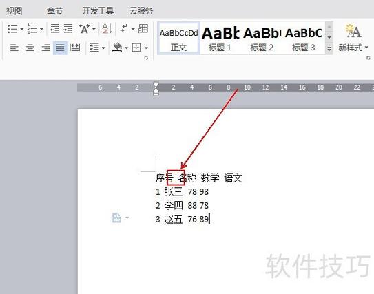374x294 pixels.
Task: Click the scores 88 78
Action: pyautogui.click(x=198, y=206)
